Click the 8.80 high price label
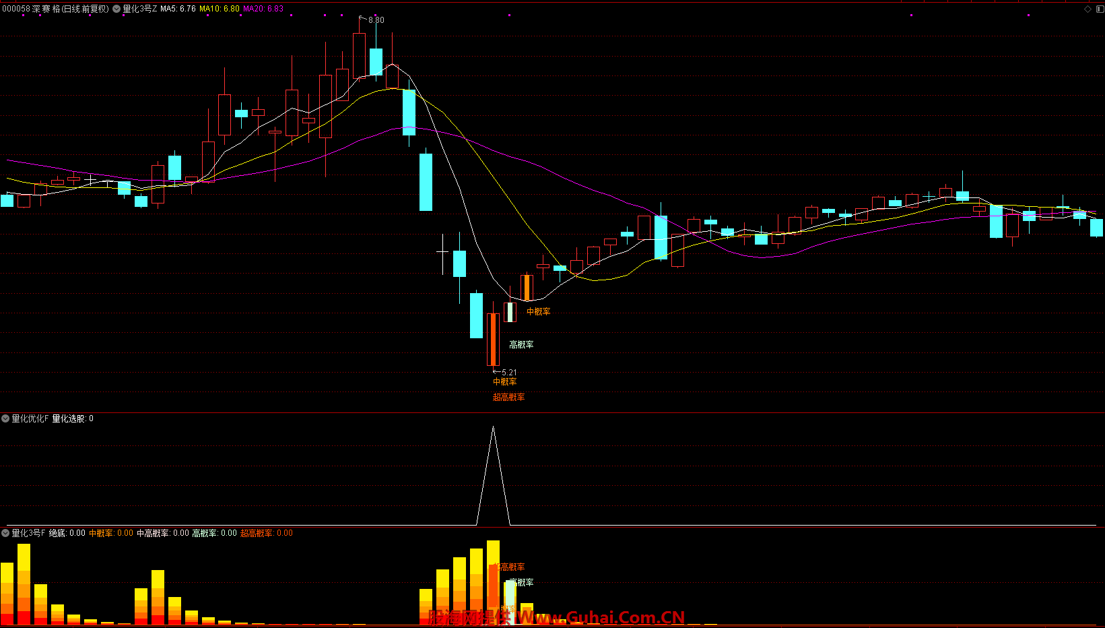This screenshot has width=1105, height=628. (x=376, y=20)
